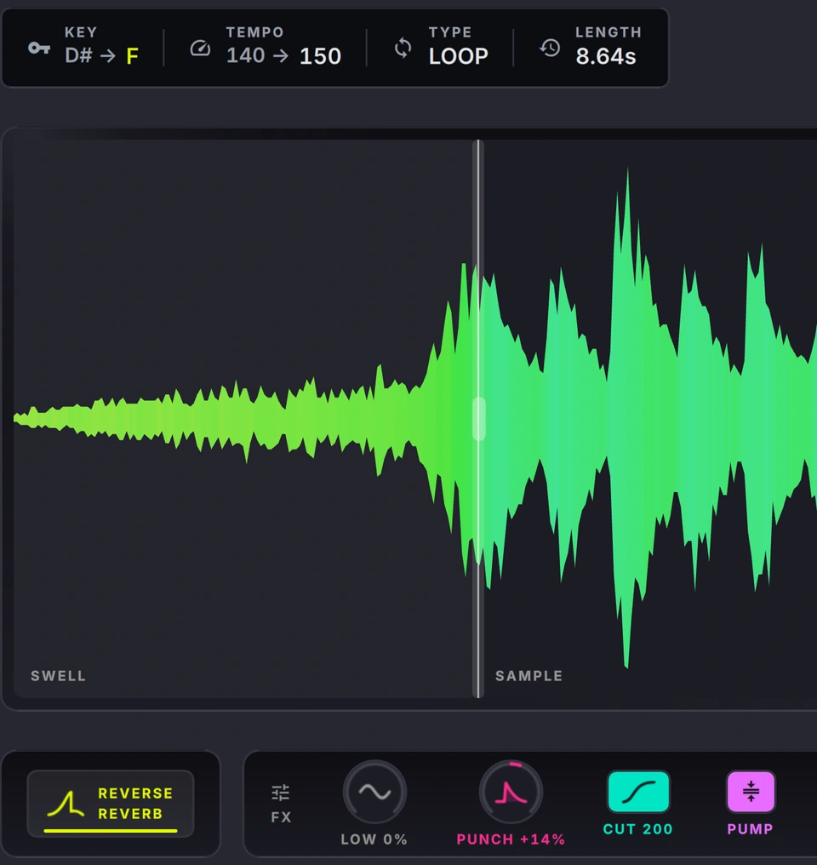The width and height of the screenshot is (817, 865).
Task: Click the LOW 0% label
Action: [374, 839]
